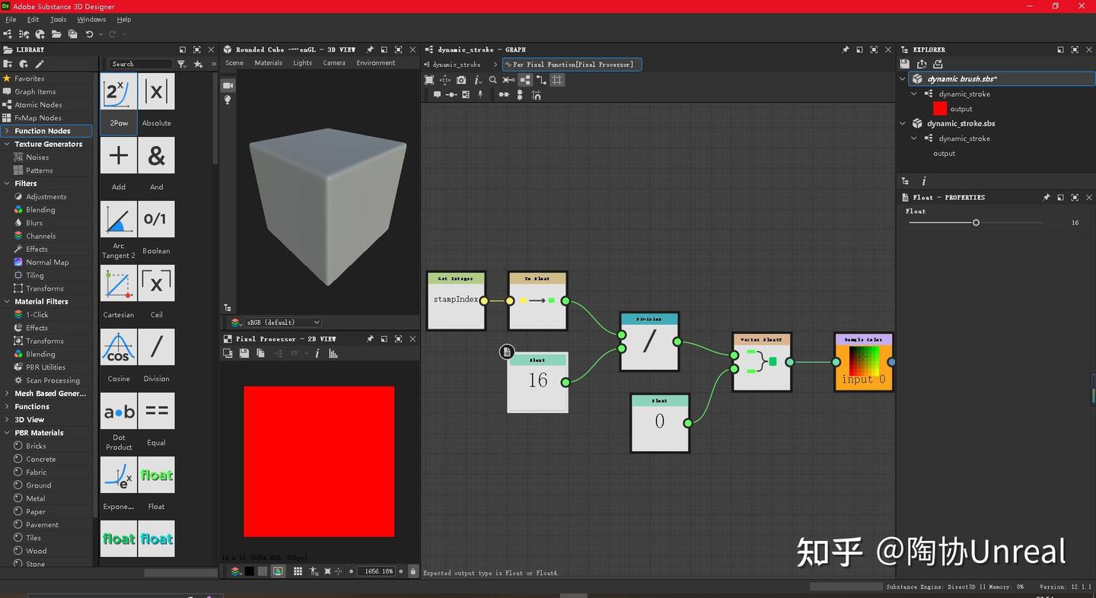1096x598 pixels.
Task: Click the histogram icon in 2D view toolbar
Action: (x=333, y=353)
